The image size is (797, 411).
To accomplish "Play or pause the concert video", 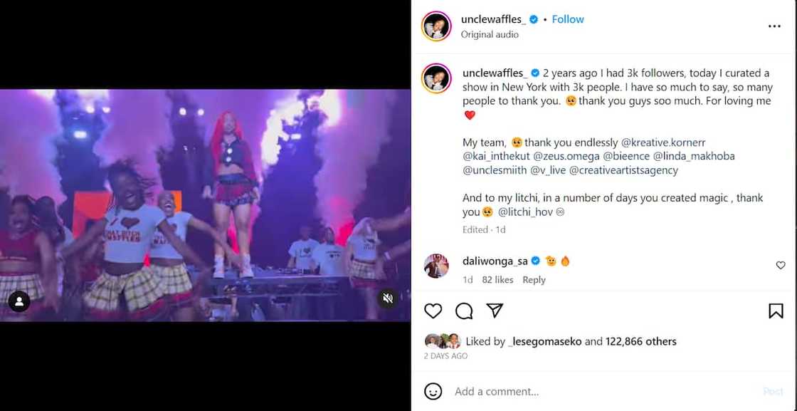I will (205, 205).
